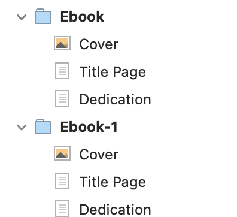Select the Ebook folder label
Screen dimensions: 237x217
82,17
